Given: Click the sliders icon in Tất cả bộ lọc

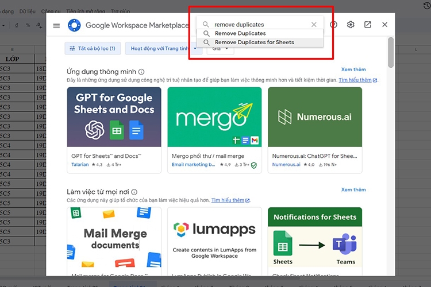Looking at the screenshot, I should 72,49.
